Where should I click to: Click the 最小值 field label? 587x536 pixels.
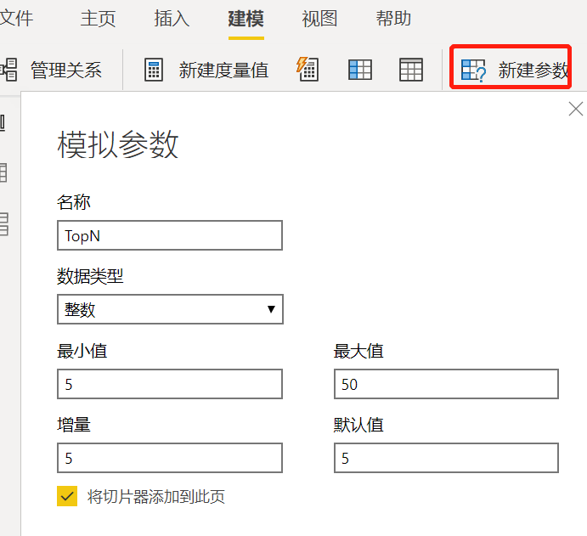[x=82, y=351]
